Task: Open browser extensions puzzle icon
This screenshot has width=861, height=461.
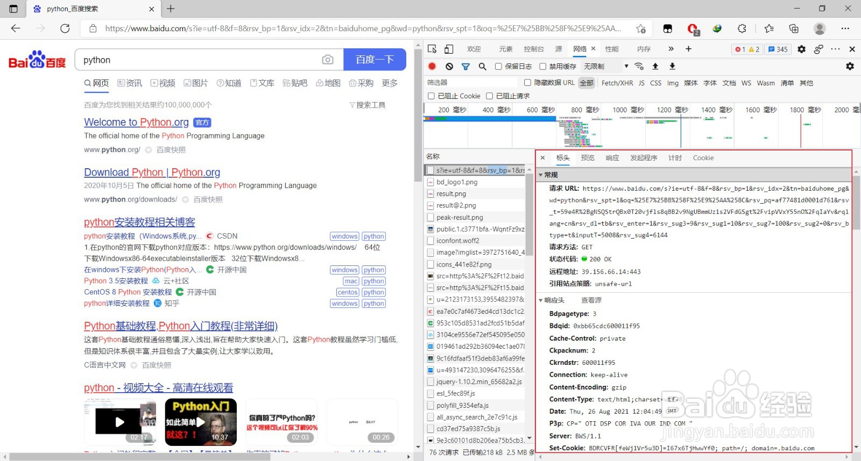Action: click(742, 28)
